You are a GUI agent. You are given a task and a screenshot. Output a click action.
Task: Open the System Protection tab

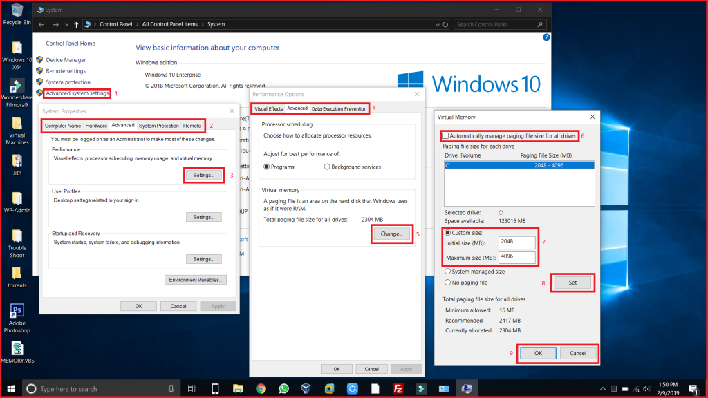[x=158, y=126]
